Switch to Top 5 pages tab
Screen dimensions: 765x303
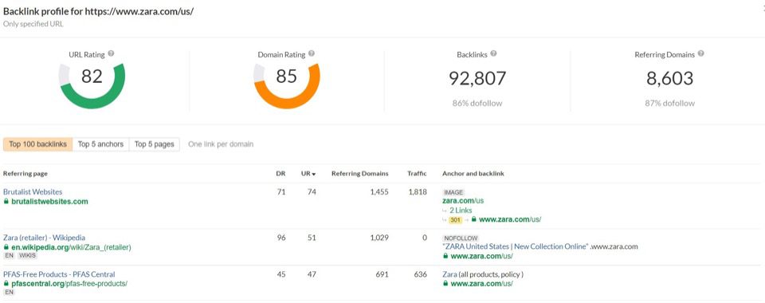[155, 144]
